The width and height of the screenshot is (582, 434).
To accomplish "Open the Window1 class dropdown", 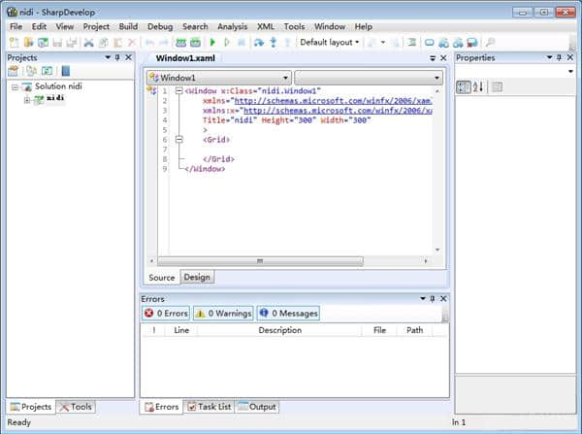I will (218, 77).
